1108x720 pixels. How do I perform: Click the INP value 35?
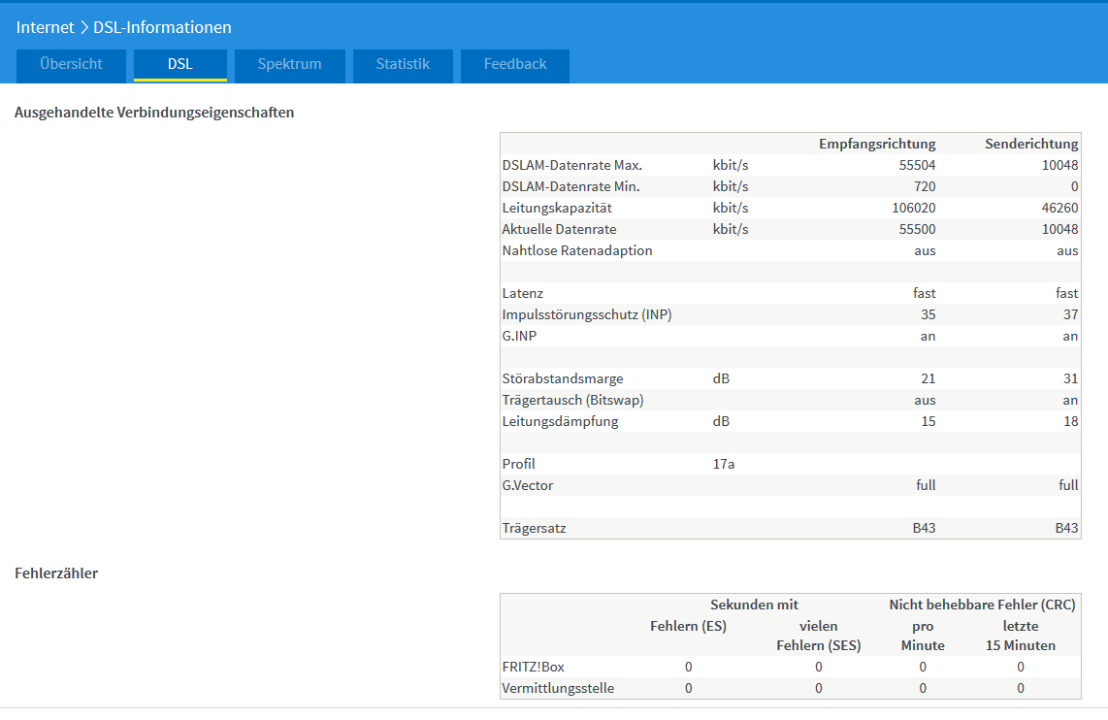point(928,314)
